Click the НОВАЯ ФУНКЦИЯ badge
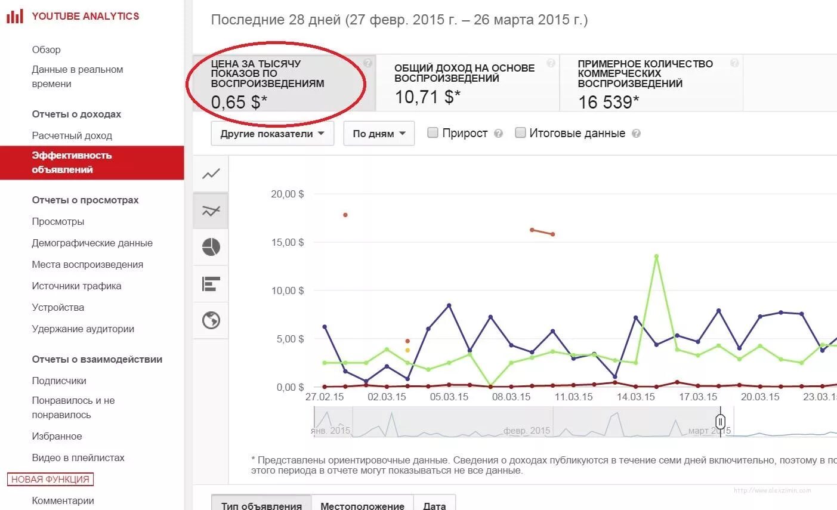Viewport: 837px width, 510px height. coord(50,479)
